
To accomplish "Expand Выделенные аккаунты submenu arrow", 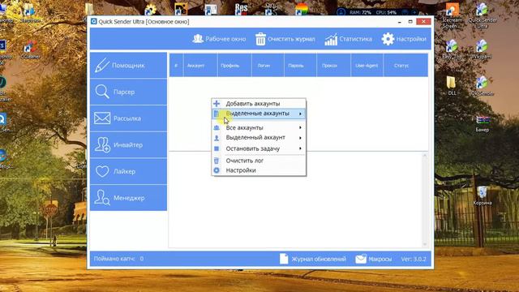I will [x=300, y=114].
